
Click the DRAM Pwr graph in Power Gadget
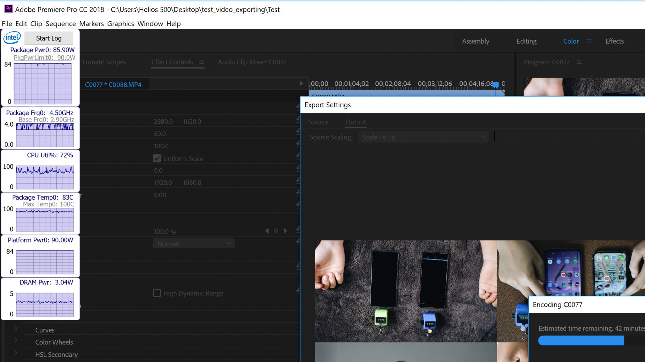[x=45, y=305]
